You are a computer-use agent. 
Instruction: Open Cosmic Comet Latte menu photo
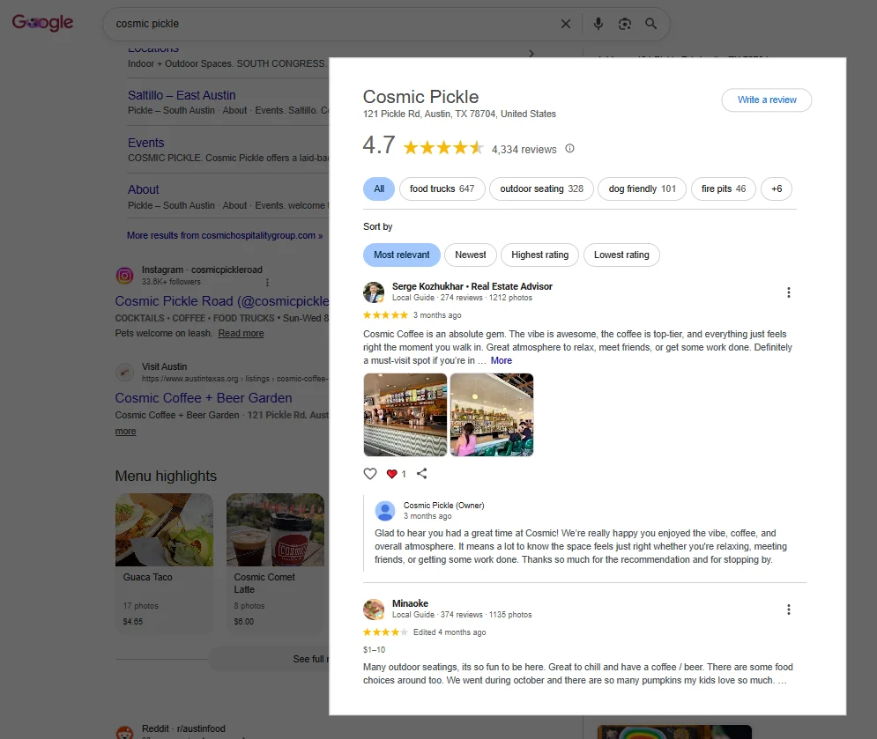click(275, 530)
